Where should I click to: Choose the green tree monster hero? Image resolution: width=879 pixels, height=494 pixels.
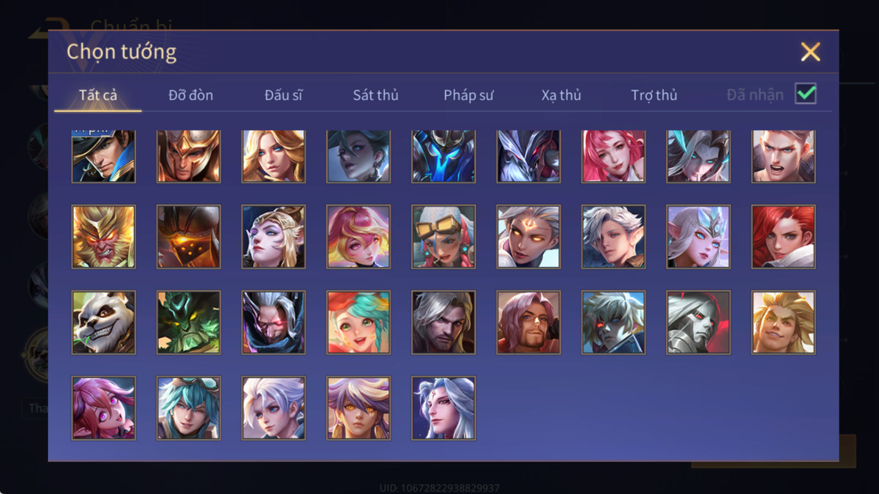click(x=188, y=322)
